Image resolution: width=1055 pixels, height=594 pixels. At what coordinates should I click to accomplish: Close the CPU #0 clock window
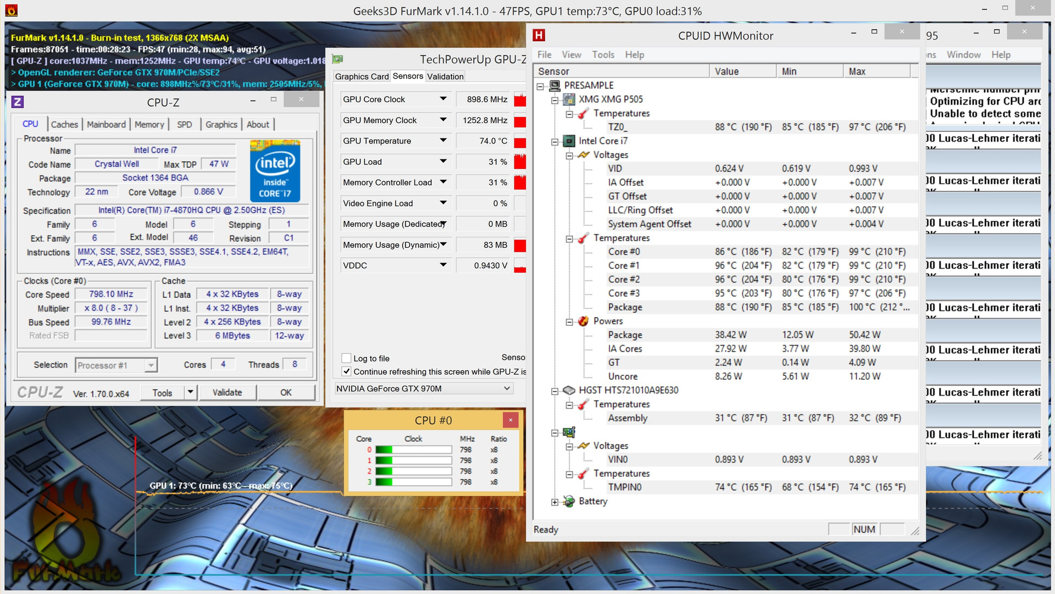coord(510,420)
